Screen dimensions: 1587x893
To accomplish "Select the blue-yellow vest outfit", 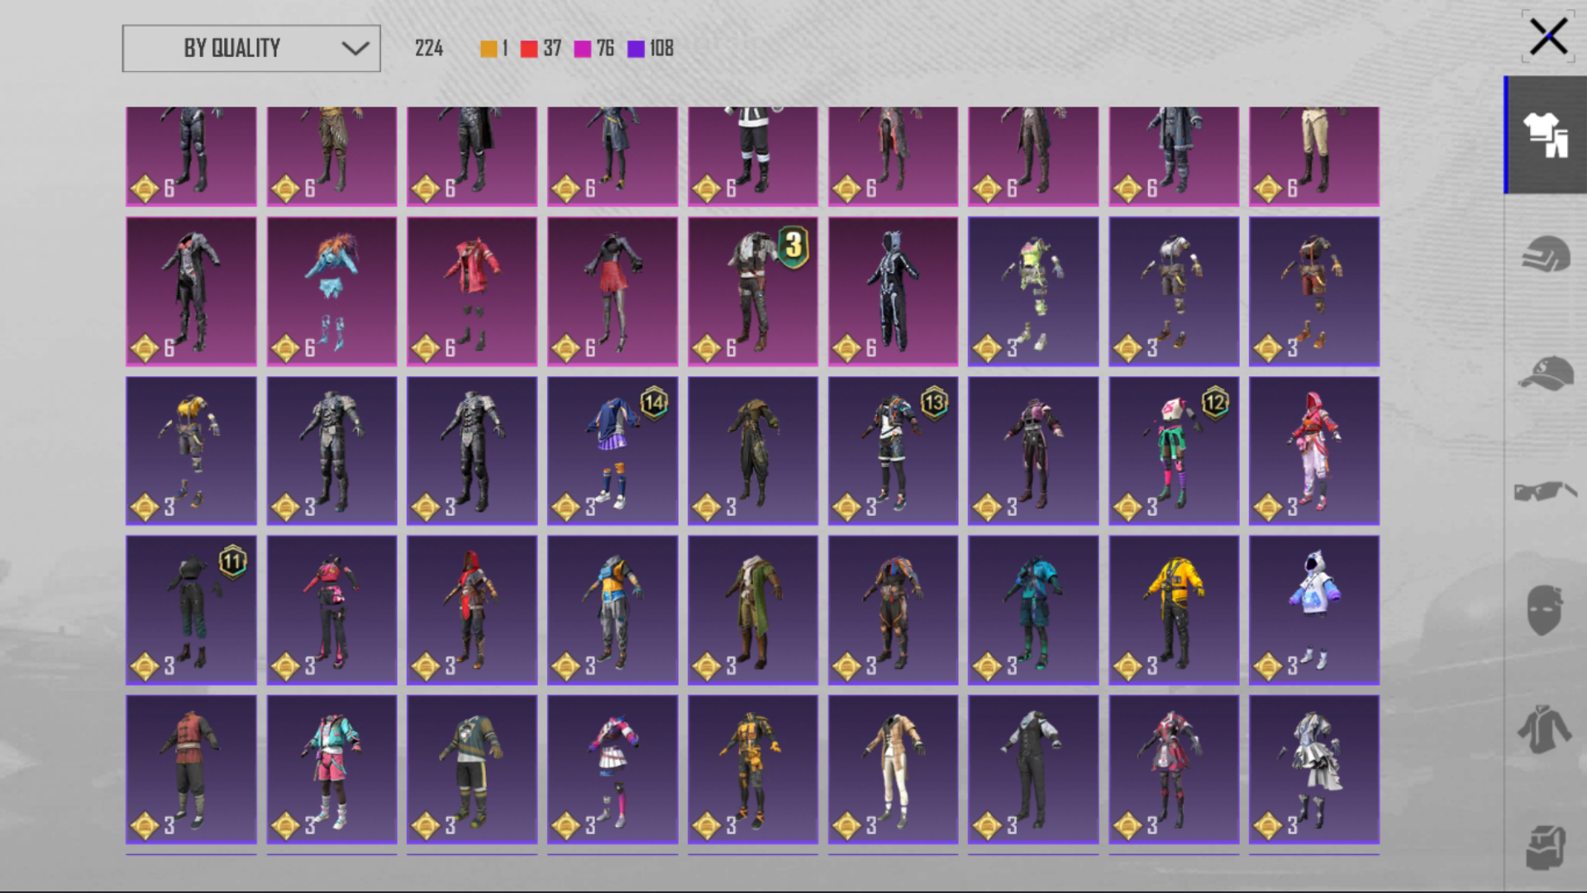I will click(612, 610).
